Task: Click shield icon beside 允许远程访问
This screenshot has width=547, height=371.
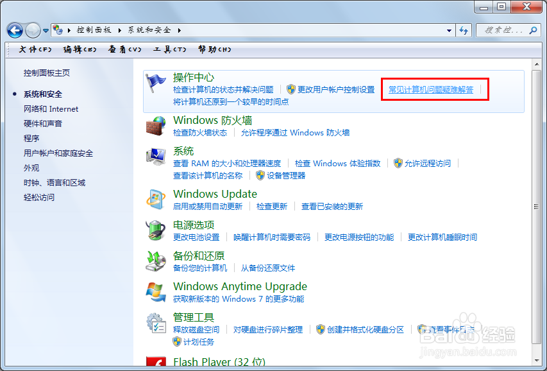Action: point(398,163)
